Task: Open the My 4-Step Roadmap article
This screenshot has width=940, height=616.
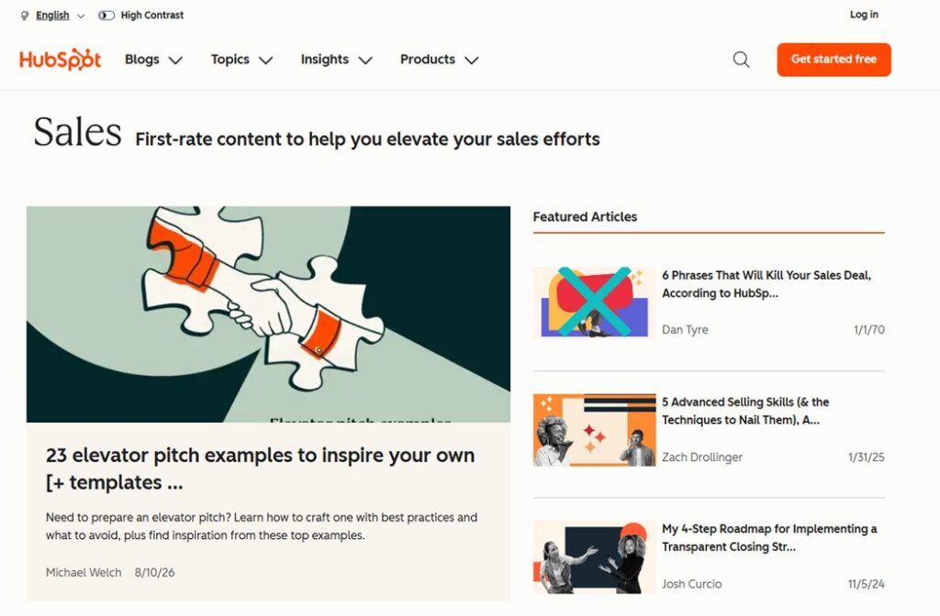Action: (x=769, y=537)
